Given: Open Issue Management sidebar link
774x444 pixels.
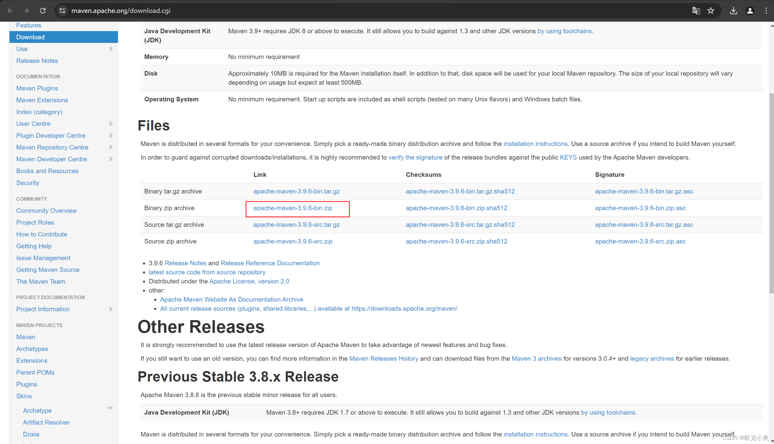Looking at the screenshot, I should pos(43,258).
